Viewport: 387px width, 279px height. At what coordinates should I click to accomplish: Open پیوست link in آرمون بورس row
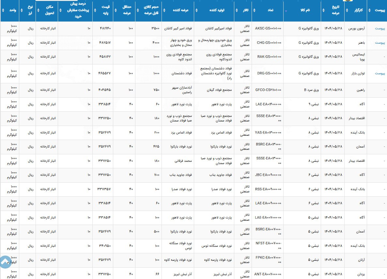(x=380, y=29)
